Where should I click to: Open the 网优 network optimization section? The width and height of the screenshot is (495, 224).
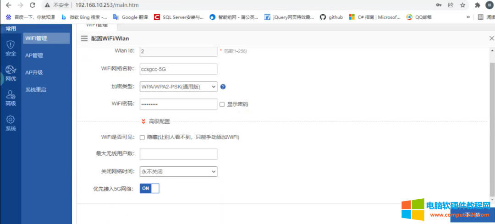(11, 73)
